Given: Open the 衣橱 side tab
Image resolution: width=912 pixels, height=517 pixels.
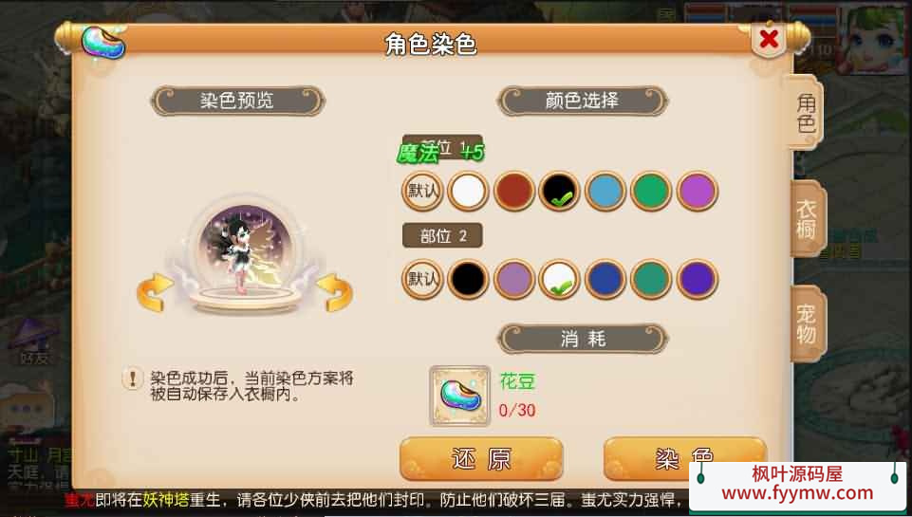Looking at the screenshot, I should click(x=808, y=219).
